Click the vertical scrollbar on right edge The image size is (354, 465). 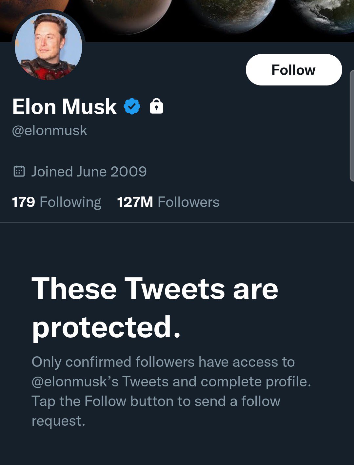point(352,125)
